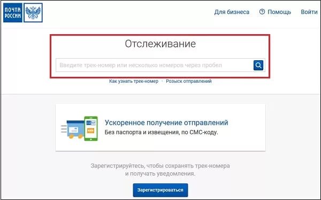Click the Отслеживание page heading
The height and width of the screenshot is (200, 321).
[160, 44]
